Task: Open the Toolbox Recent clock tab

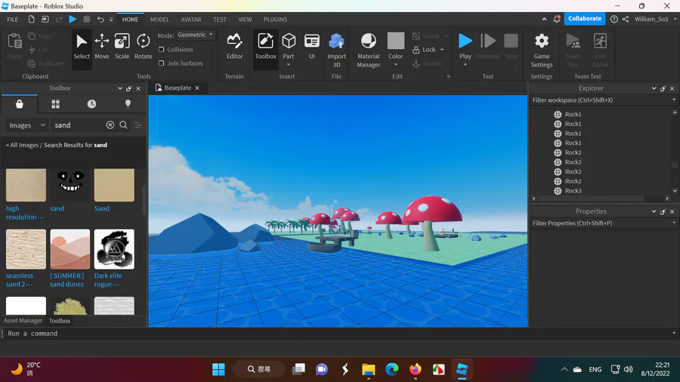Action: 91,104
